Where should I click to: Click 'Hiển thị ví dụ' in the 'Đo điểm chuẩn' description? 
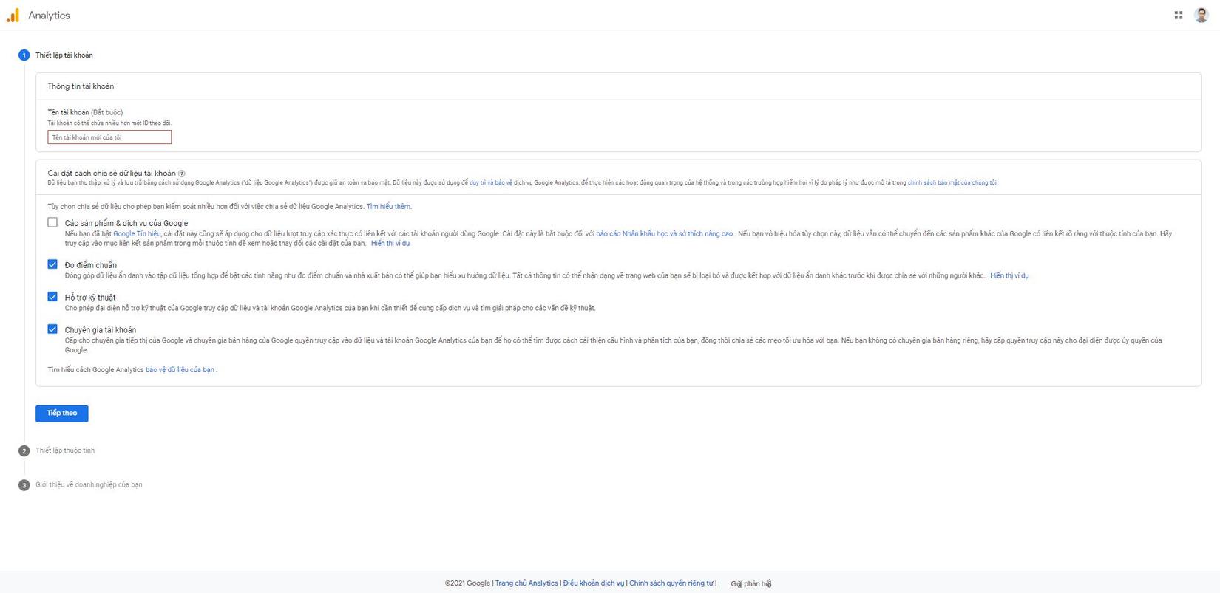tap(1009, 276)
